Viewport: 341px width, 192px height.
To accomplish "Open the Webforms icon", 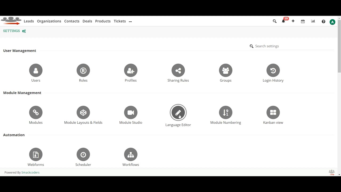I will (36, 155).
